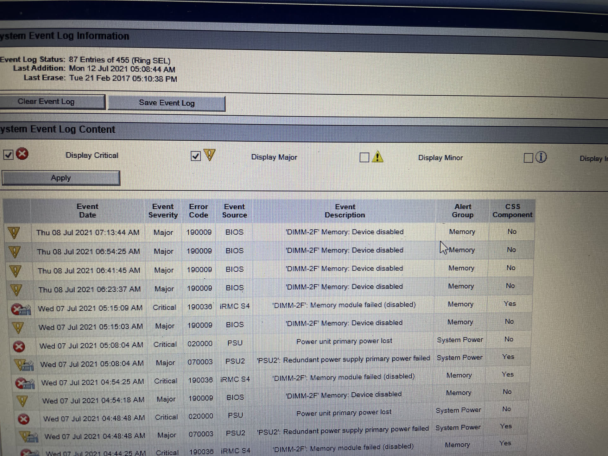Click the Error Code column header
Image resolution: width=608 pixels, height=456 pixels.
pos(198,211)
